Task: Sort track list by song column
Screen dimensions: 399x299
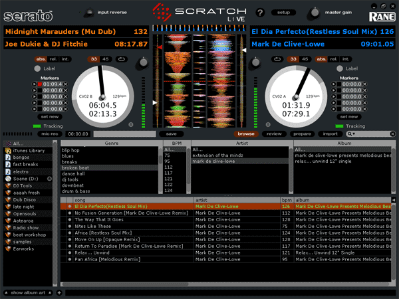Action: 134,200
